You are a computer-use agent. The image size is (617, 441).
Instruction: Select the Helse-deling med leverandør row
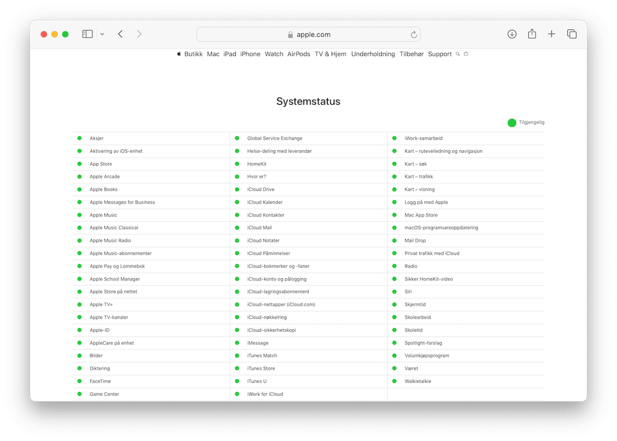coord(308,151)
